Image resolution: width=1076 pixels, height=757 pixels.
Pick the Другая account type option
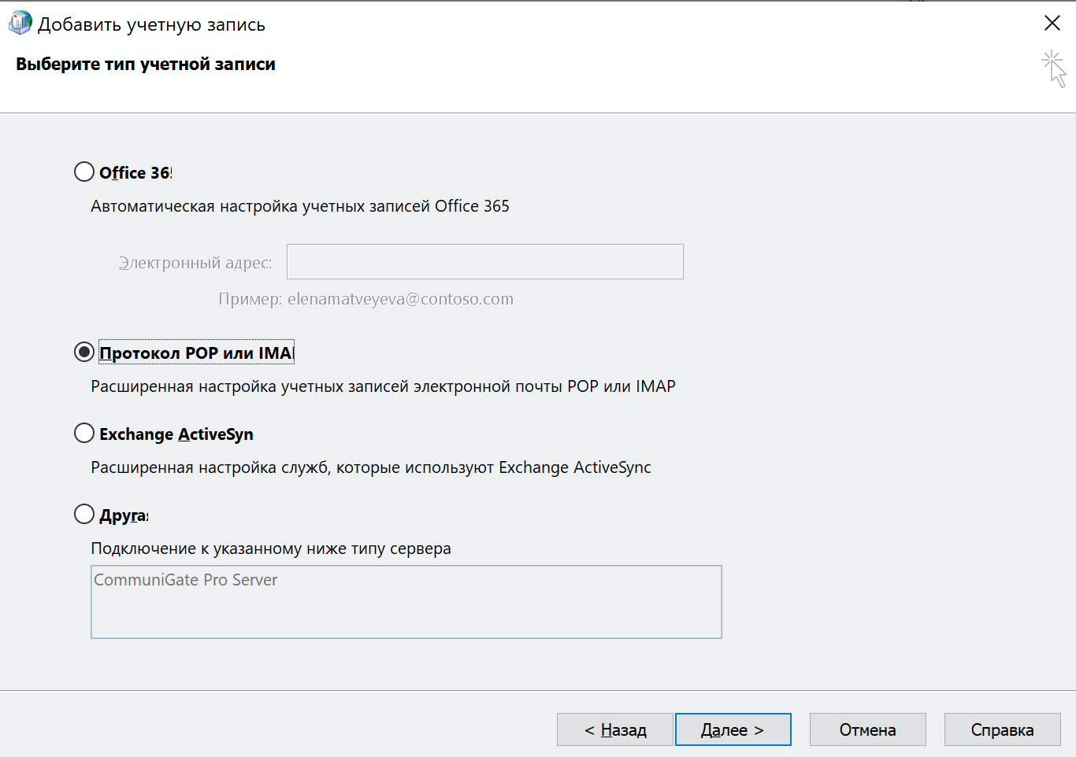84,514
